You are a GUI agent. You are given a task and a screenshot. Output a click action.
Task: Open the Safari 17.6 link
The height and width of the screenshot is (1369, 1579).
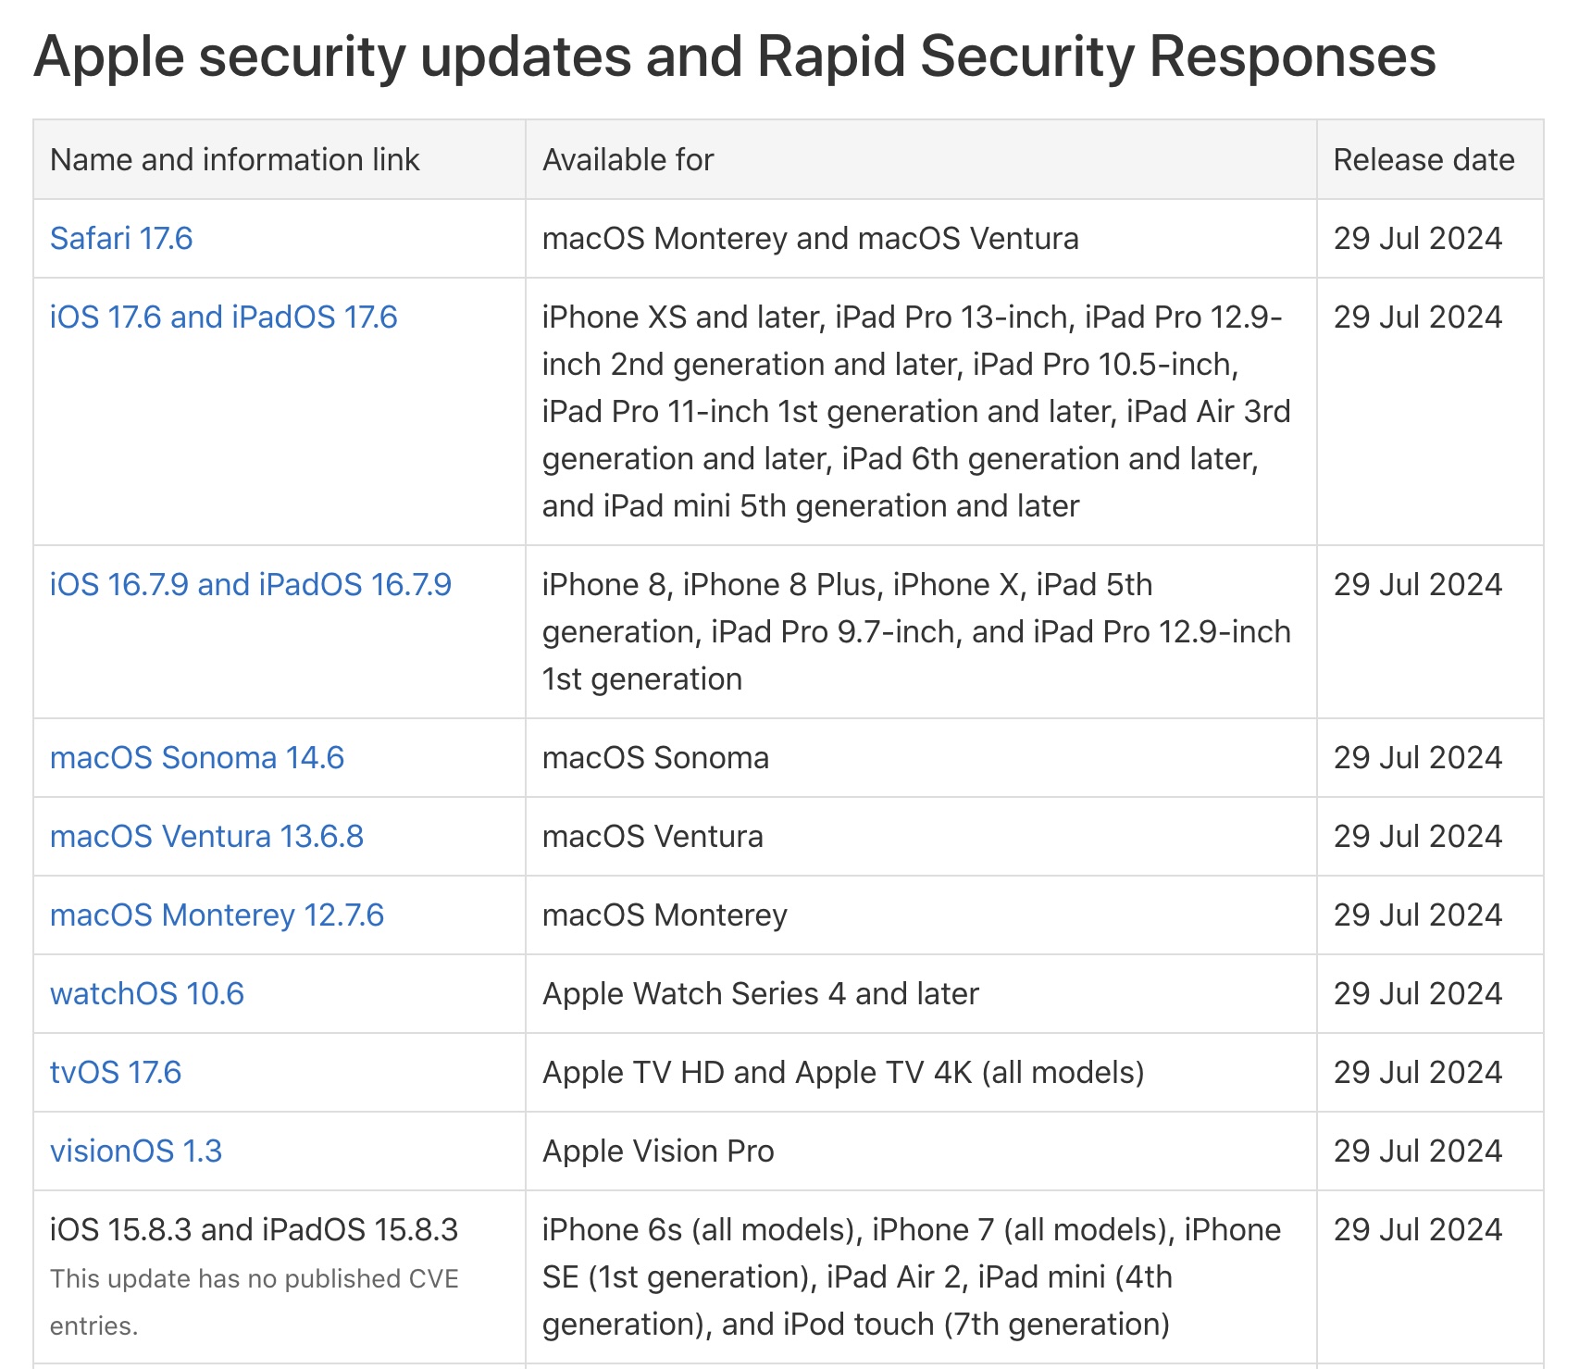pyautogui.click(x=121, y=239)
